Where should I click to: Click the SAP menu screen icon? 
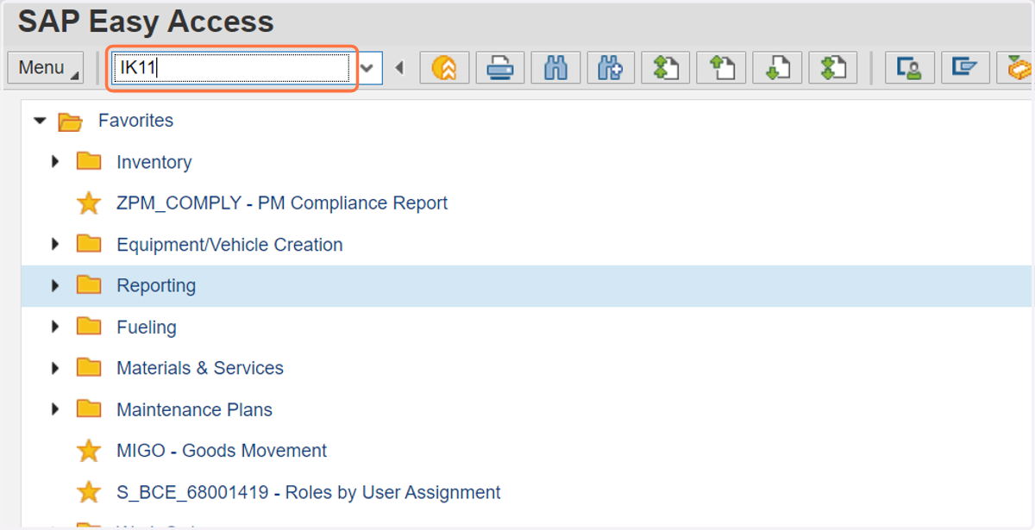pos(965,67)
